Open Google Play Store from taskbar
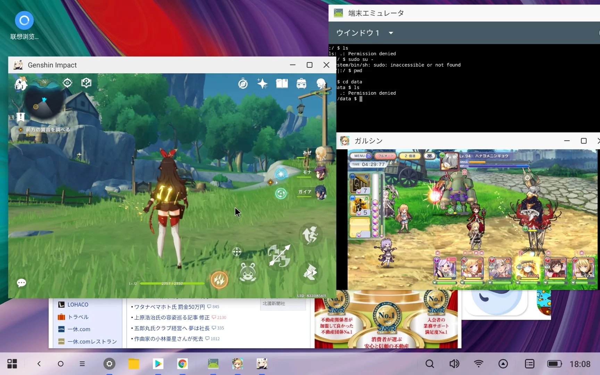Image resolution: width=600 pixels, height=375 pixels. [x=158, y=364]
